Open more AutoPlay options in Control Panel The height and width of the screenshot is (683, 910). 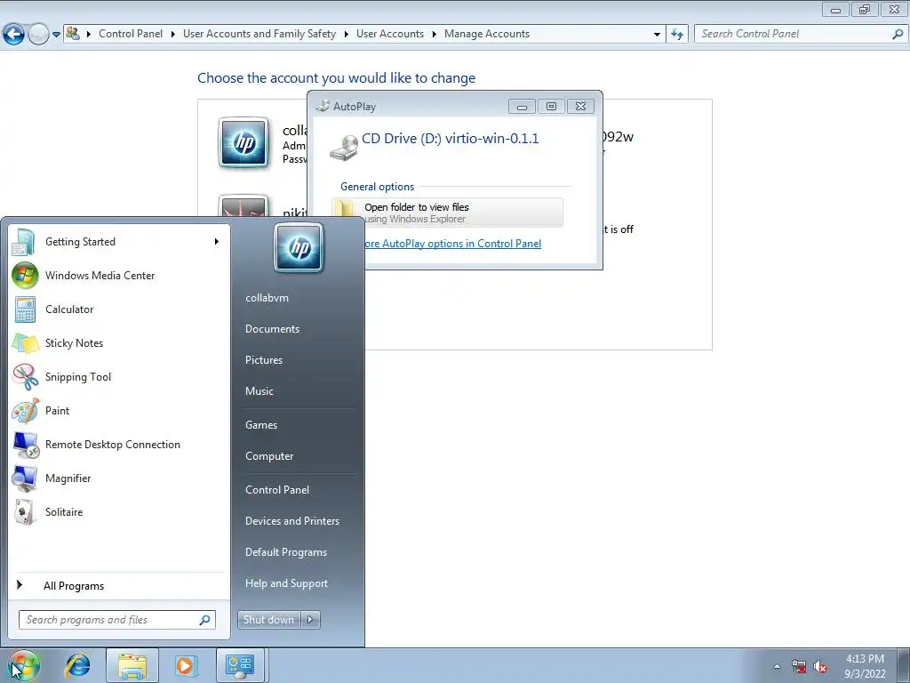tap(452, 244)
